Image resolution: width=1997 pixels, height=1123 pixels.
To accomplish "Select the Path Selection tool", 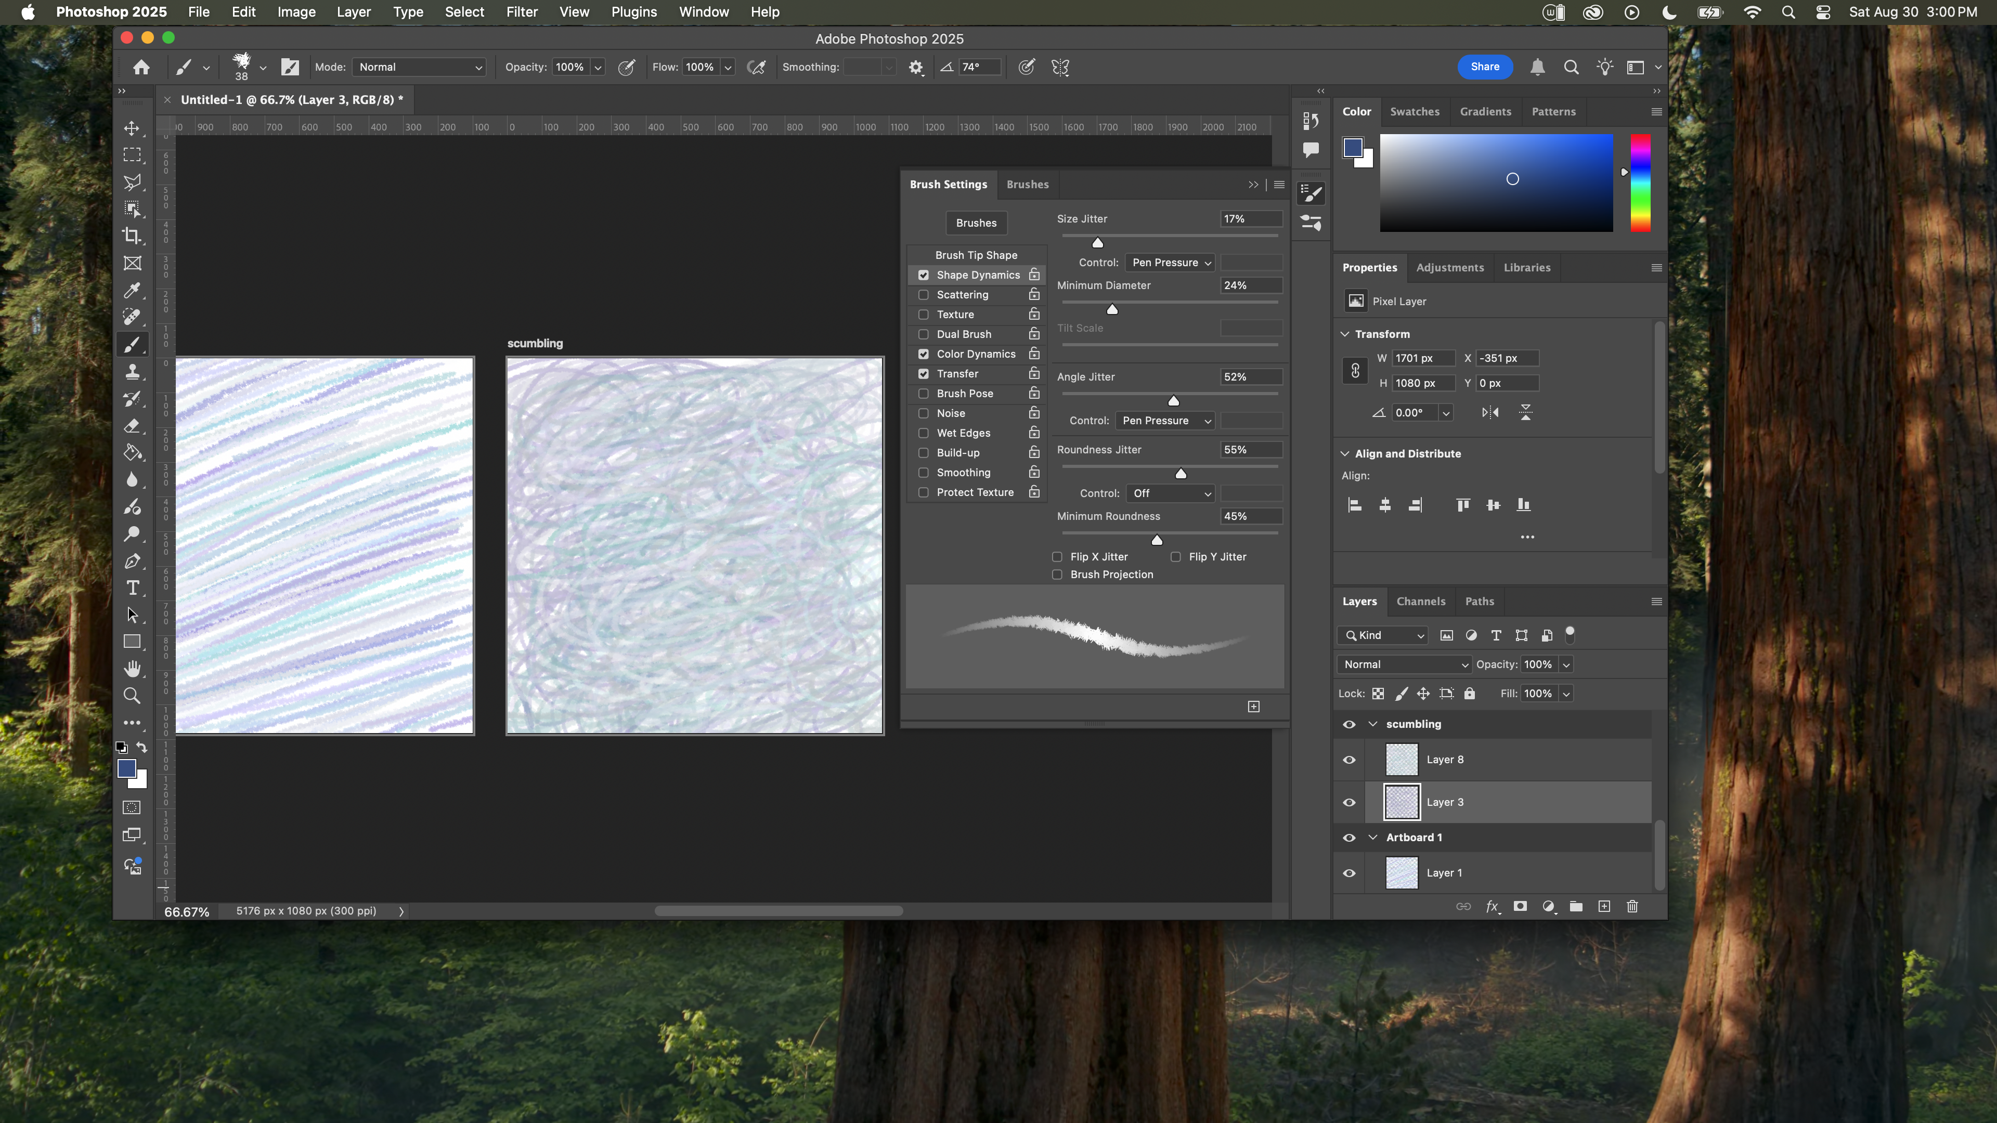I will click(x=133, y=615).
